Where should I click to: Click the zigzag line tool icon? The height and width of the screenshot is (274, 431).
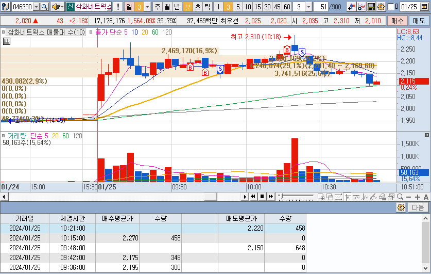pyautogui.click(x=365, y=197)
